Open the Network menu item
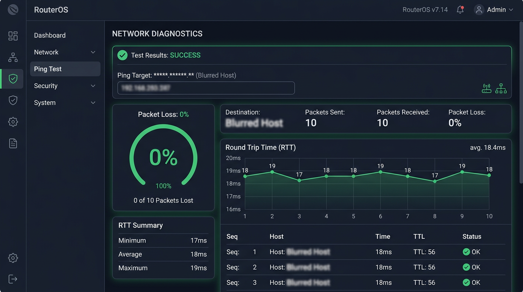This screenshot has width=523, height=292. click(x=65, y=52)
